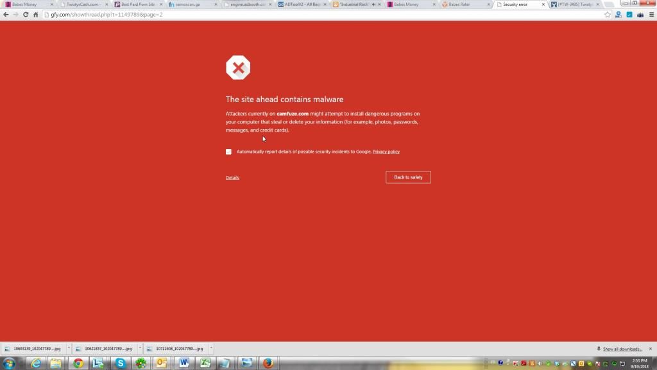Open downloaded file 10603139_102047789 jpg

click(x=33, y=349)
